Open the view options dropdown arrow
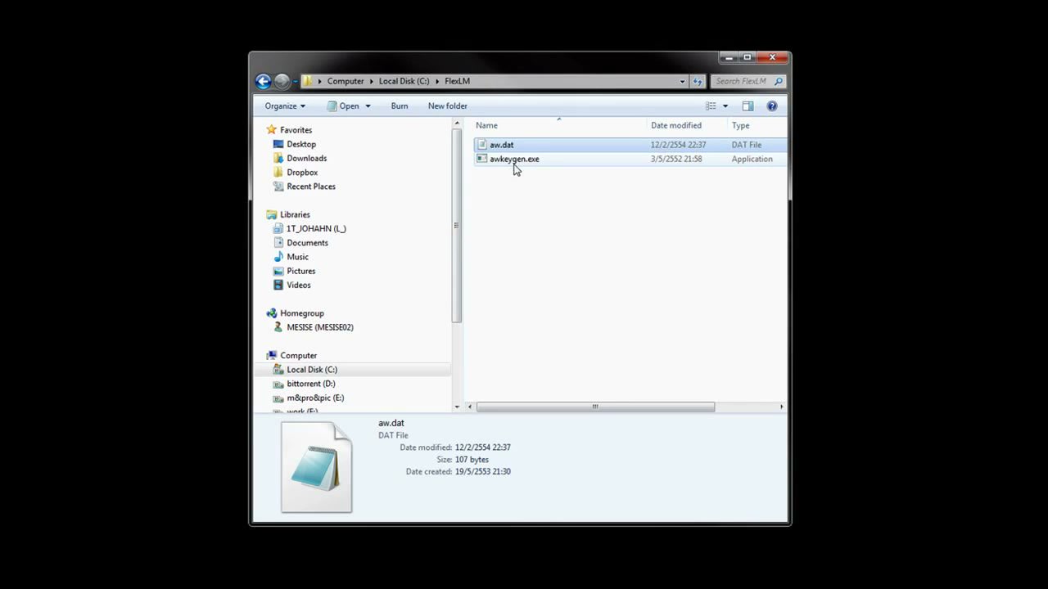 [x=725, y=106]
